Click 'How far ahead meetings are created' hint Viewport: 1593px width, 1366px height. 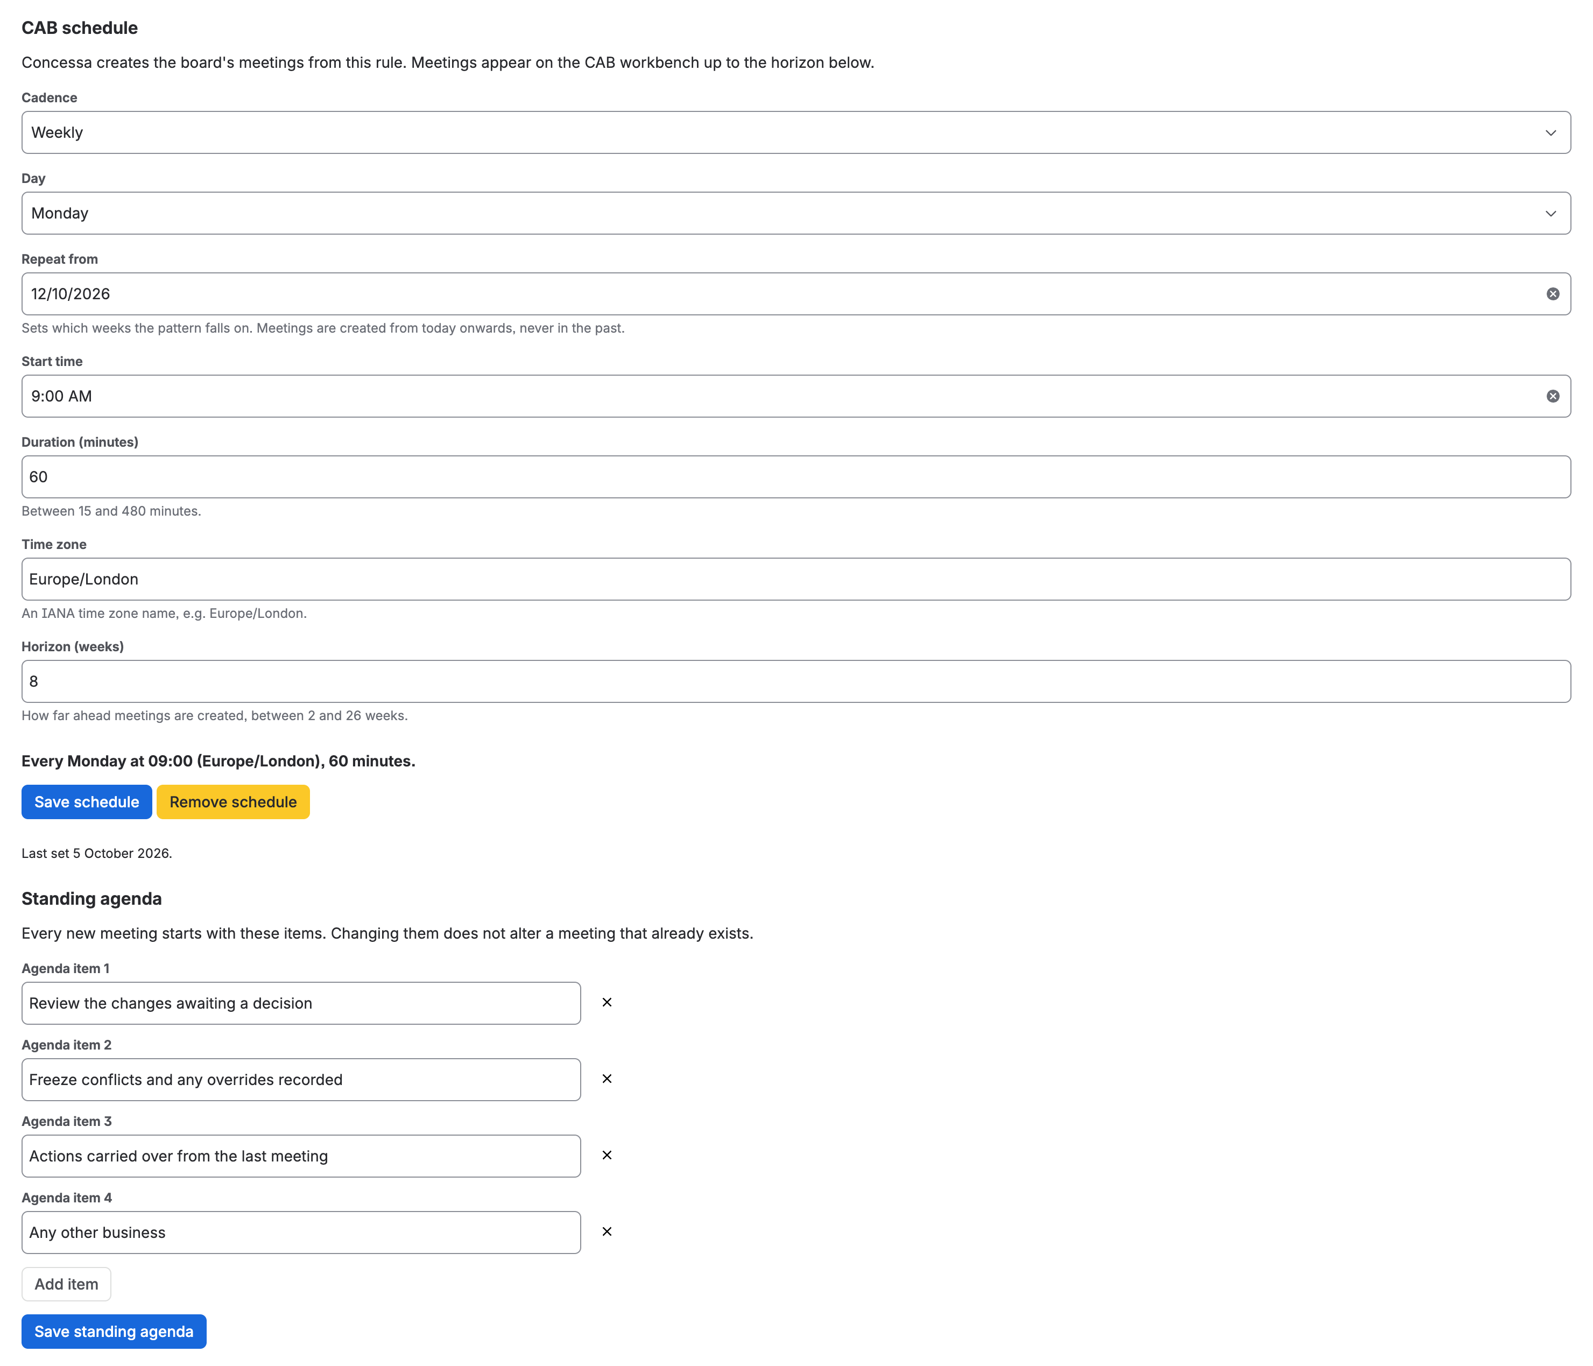[215, 716]
